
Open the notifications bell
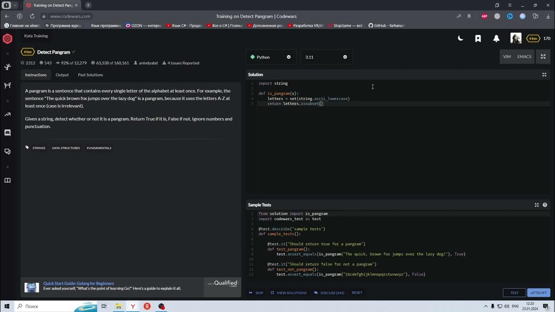(496, 39)
